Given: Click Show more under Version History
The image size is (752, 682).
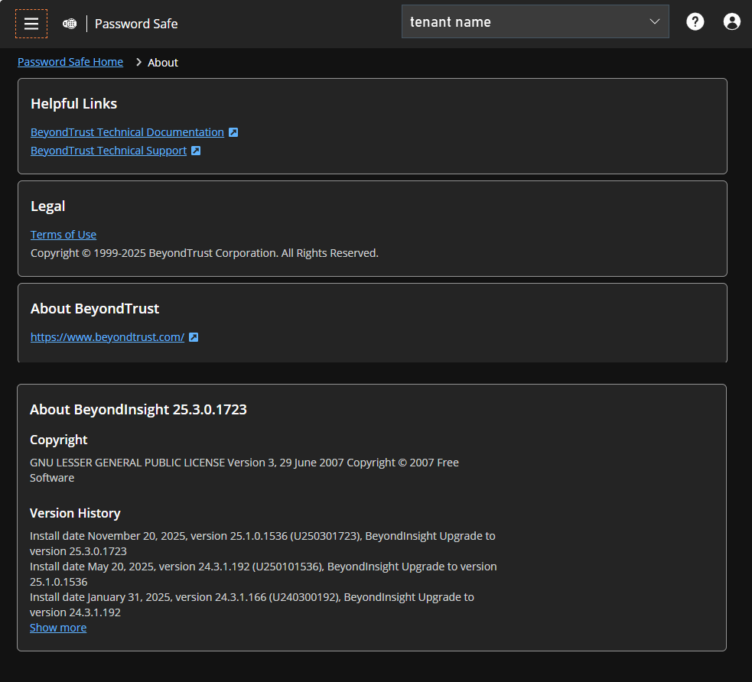Looking at the screenshot, I should 58,628.
